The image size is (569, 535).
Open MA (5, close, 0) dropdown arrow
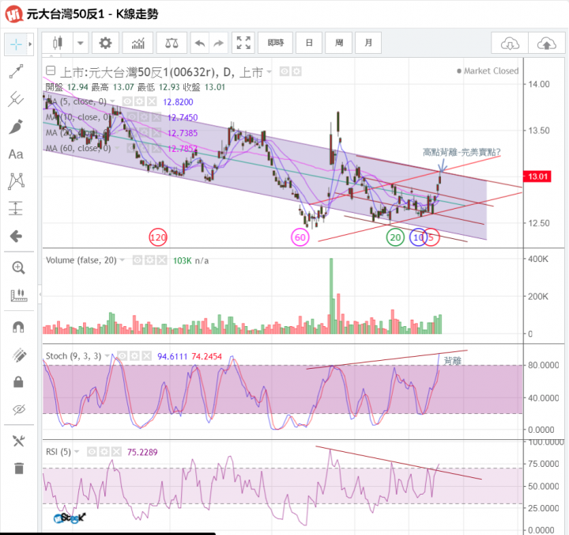point(112,101)
